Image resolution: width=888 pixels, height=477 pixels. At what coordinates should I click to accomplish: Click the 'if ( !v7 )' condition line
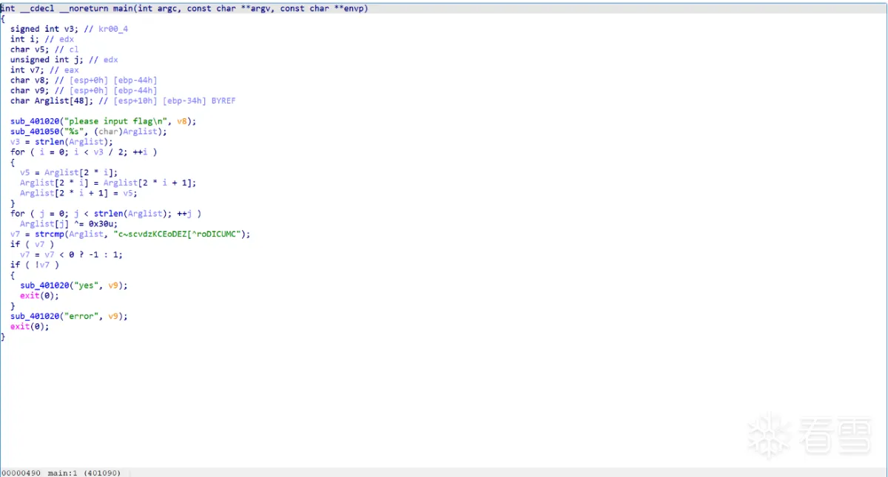coord(35,265)
